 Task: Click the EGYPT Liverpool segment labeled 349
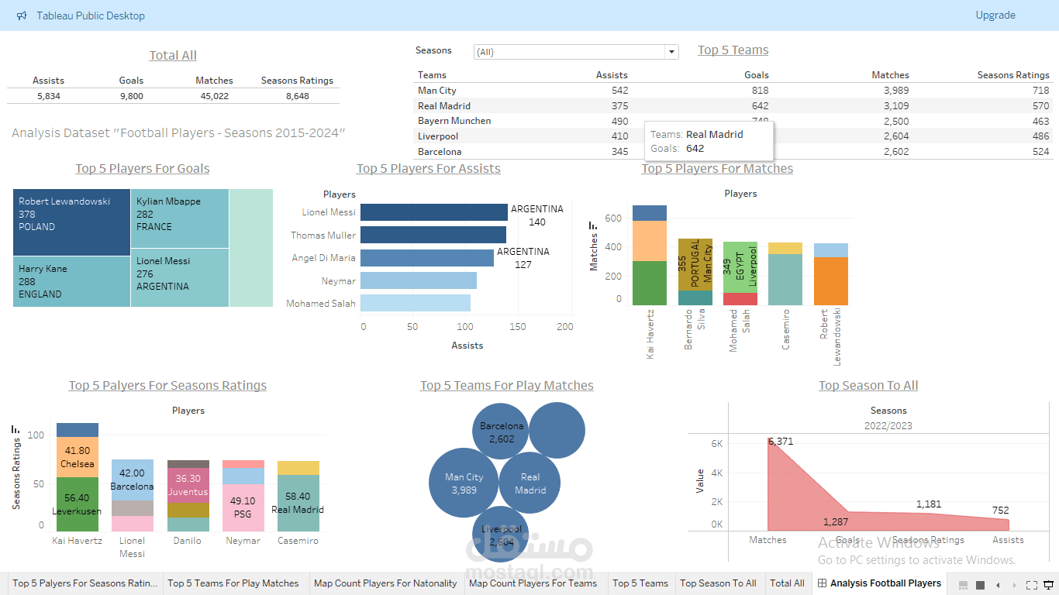pos(740,267)
